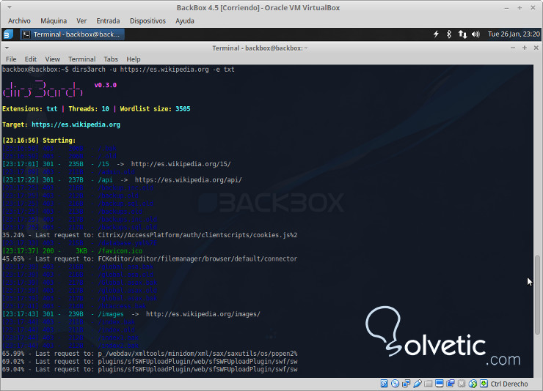Image resolution: width=543 pixels, height=391 pixels.
Task: Open the terminal Edit menu
Action: click(31, 59)
